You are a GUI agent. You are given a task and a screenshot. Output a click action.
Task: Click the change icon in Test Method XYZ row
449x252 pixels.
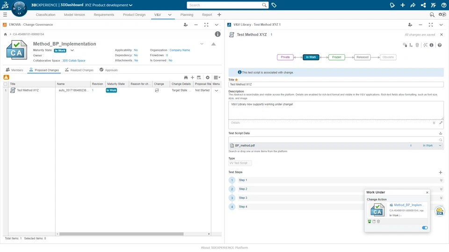157,90
